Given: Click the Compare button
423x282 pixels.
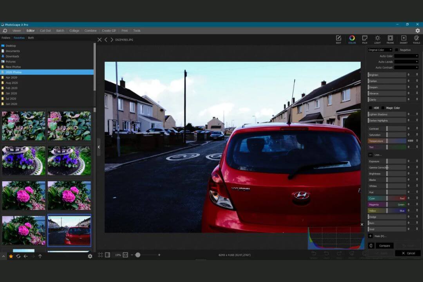Looking at the screenshot, I should click(x=385, y=246).
